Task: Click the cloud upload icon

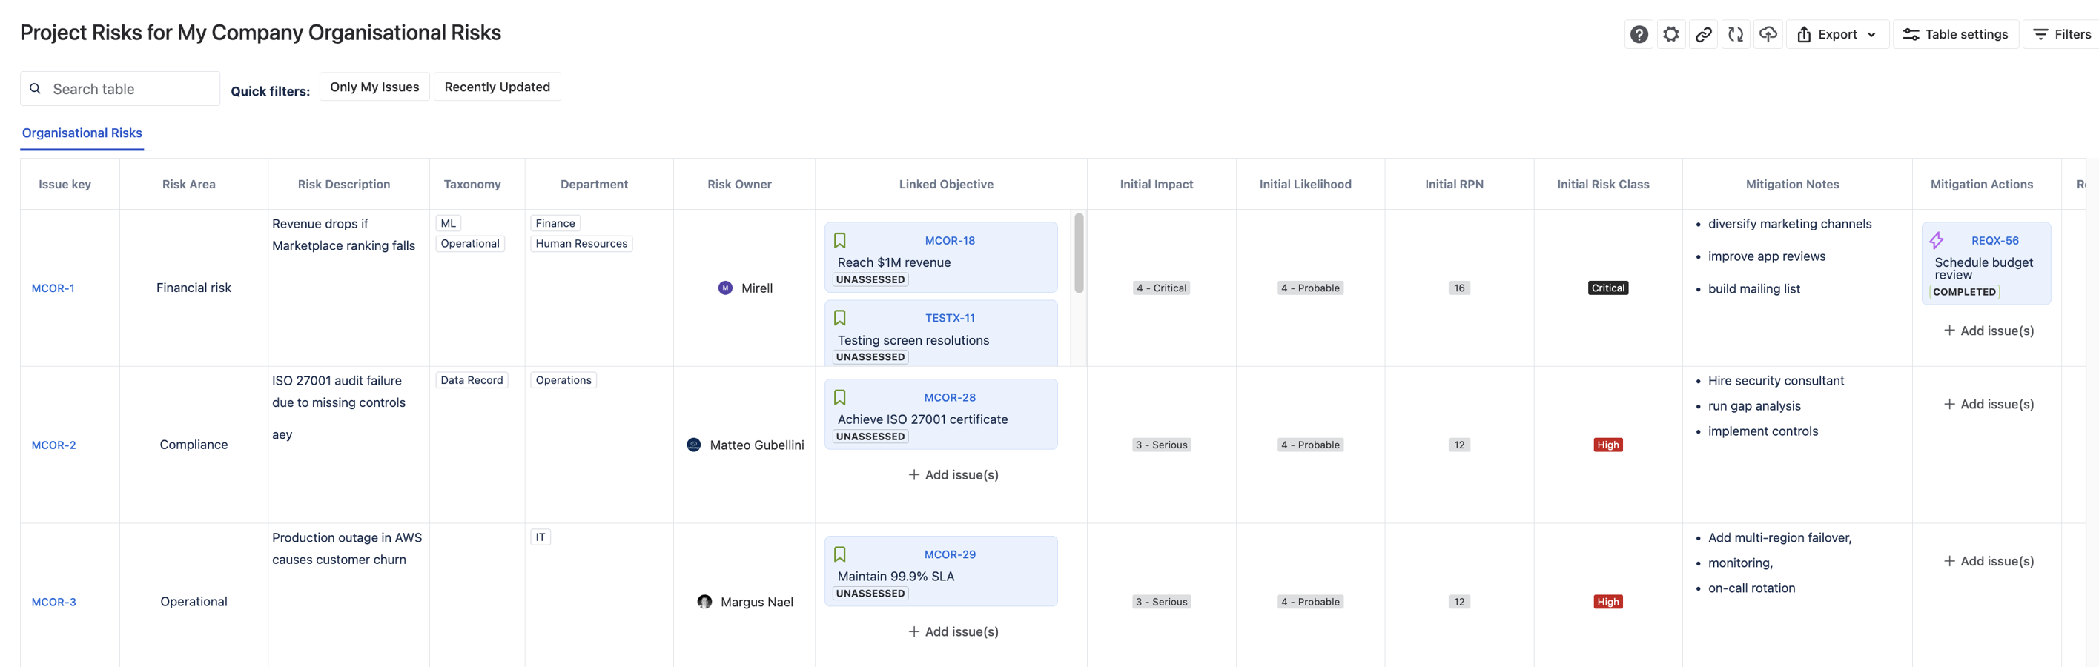Action: coord(1768,34)
